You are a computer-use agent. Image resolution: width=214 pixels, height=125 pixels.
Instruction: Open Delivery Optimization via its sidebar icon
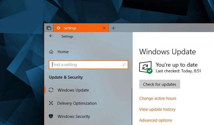pyautogui.click(x=51, y=103)
